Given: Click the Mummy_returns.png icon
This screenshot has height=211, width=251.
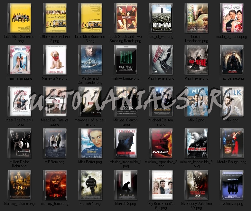Looking at the screenshot, I should point(19,185).
